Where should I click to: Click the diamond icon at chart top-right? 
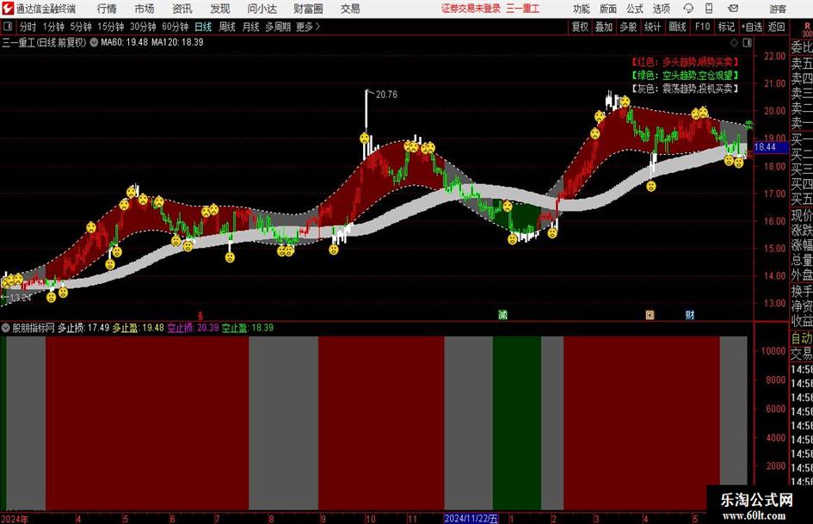(734, 42)
